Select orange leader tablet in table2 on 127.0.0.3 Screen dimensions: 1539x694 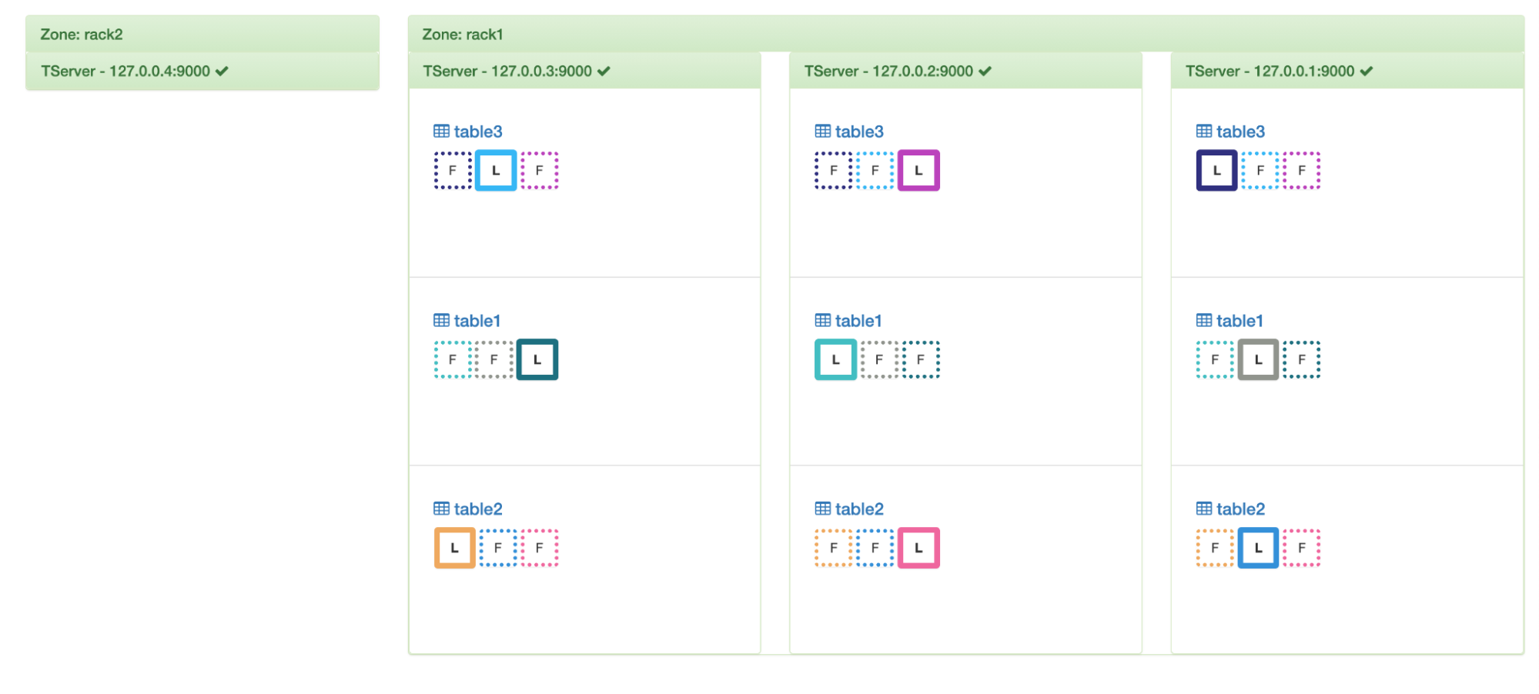click(x=454, y=548)
